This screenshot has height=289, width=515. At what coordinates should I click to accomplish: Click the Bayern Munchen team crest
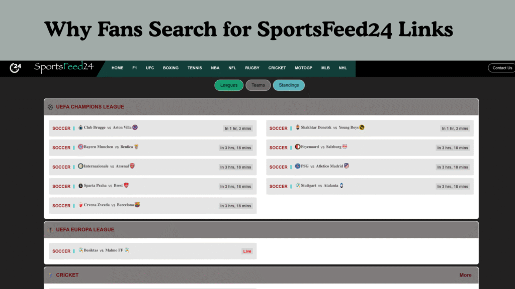pos(80,147)
